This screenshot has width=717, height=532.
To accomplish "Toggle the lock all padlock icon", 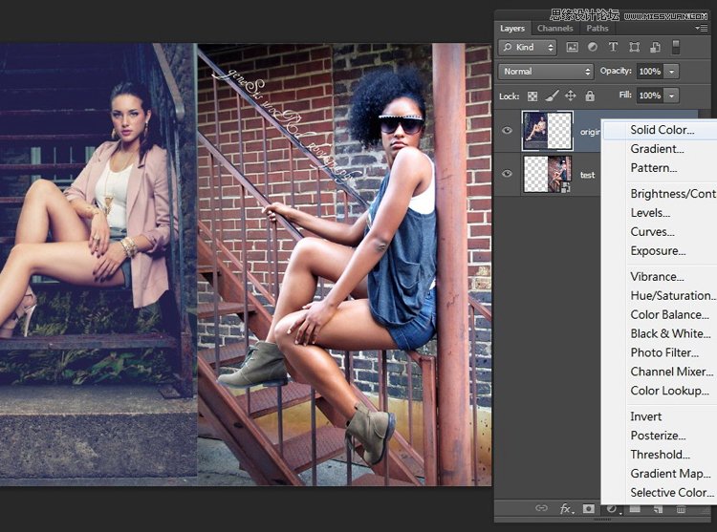I will [x=590, y=96].
